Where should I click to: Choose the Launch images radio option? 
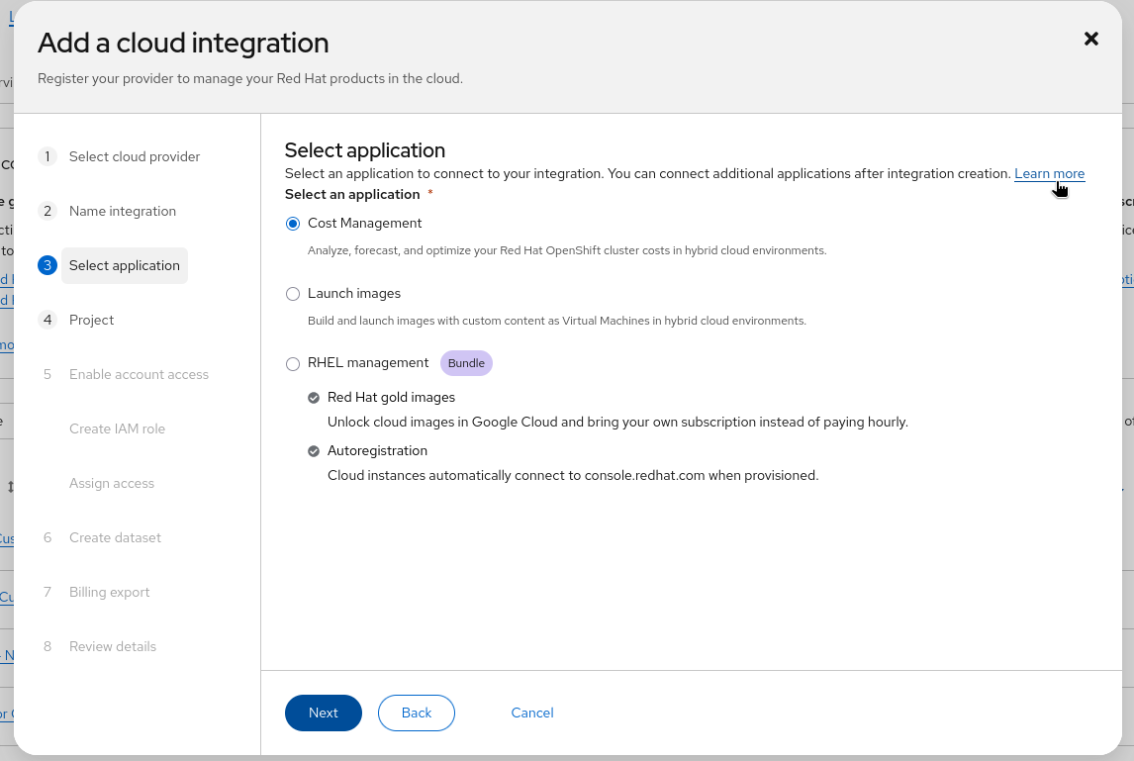click(293, 294)
